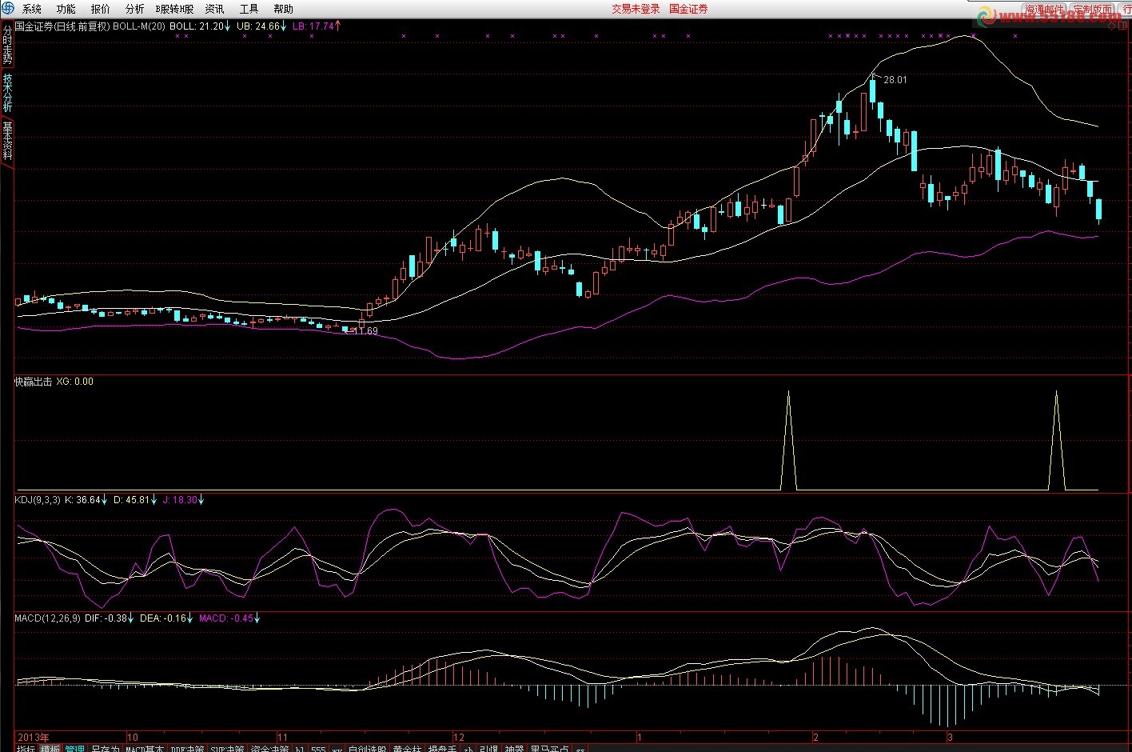Viewport: 1132px width, 752px height.
Task: Select the 资金决策 indicator tab
Action: pyautogui.click(x=269, y=749)
